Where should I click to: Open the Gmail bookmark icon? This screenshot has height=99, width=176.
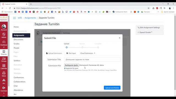[85, 12]
